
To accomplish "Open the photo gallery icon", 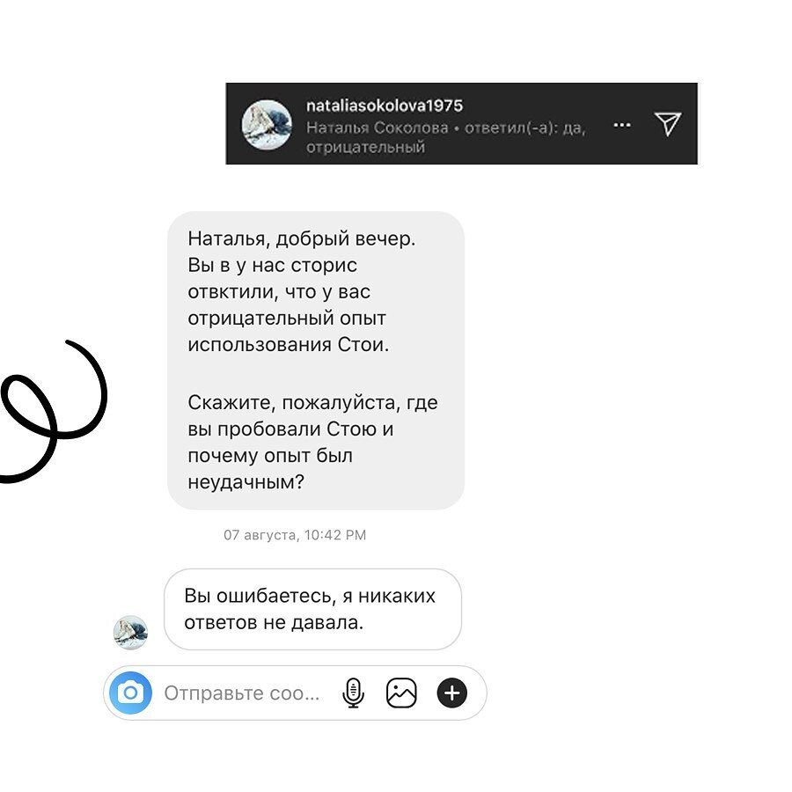I will pyautogui.click(x=401, y=693).
